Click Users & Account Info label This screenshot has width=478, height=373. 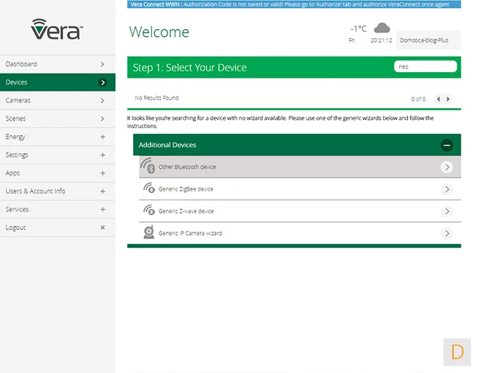pyautogui.click(x=35, y=191)
